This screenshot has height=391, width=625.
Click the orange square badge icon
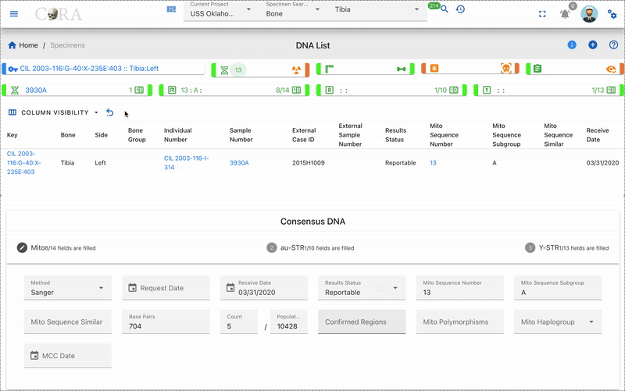click(x=434, y=68)
